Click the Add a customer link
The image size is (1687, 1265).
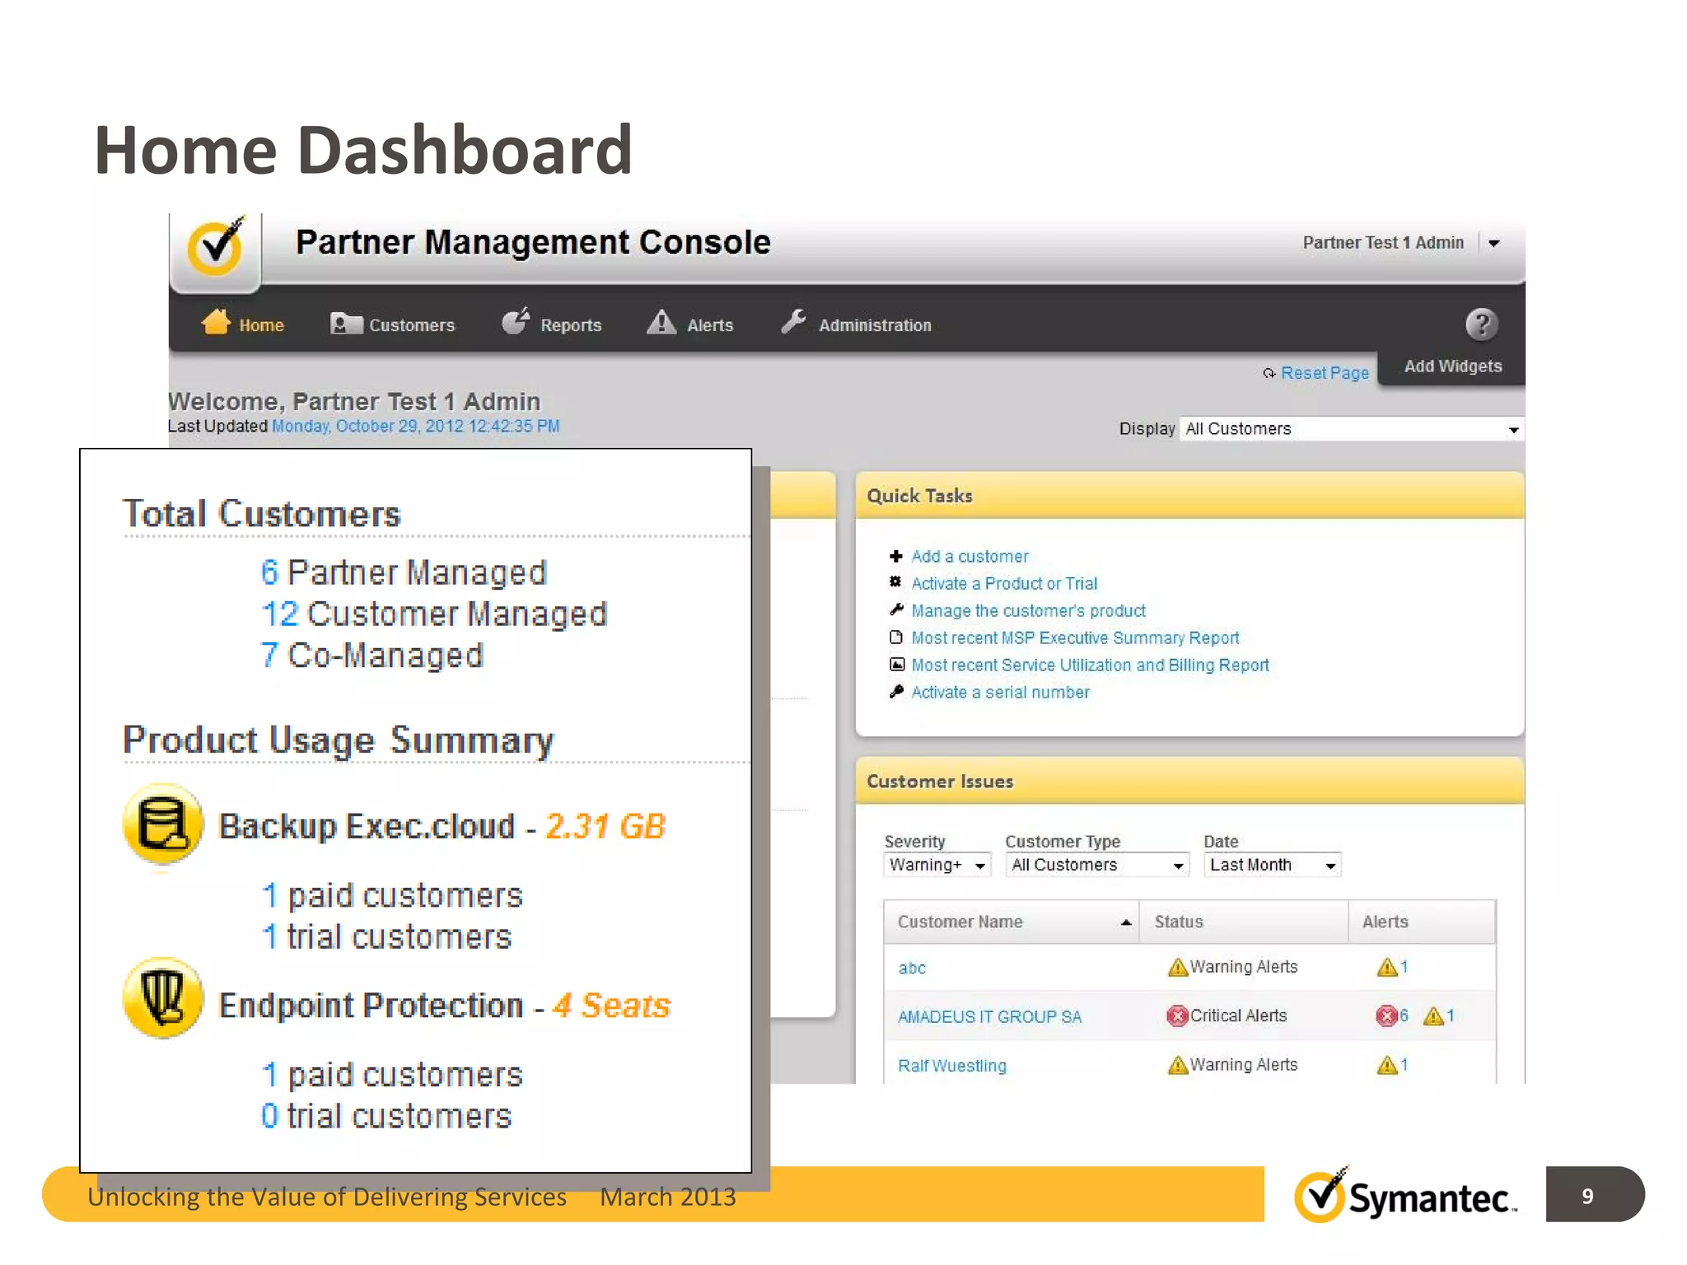[970, 556]
